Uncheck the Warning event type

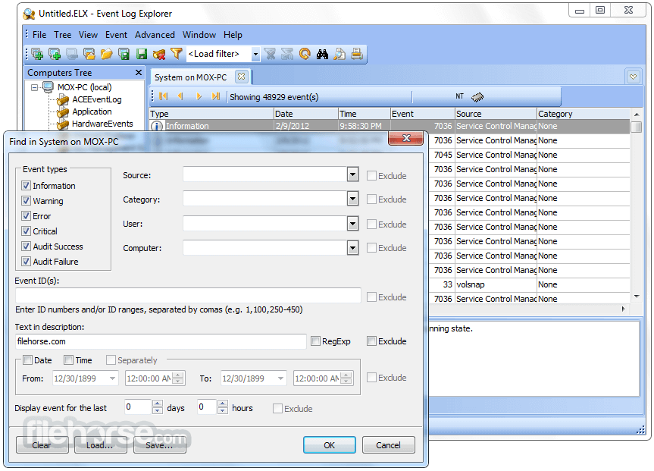(x=27, y=201)
